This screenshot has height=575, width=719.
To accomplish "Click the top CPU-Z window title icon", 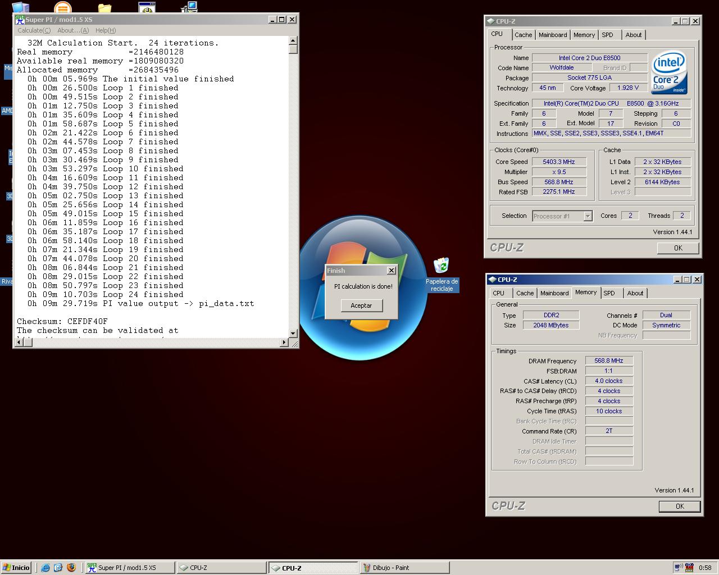I will point(490,21).
